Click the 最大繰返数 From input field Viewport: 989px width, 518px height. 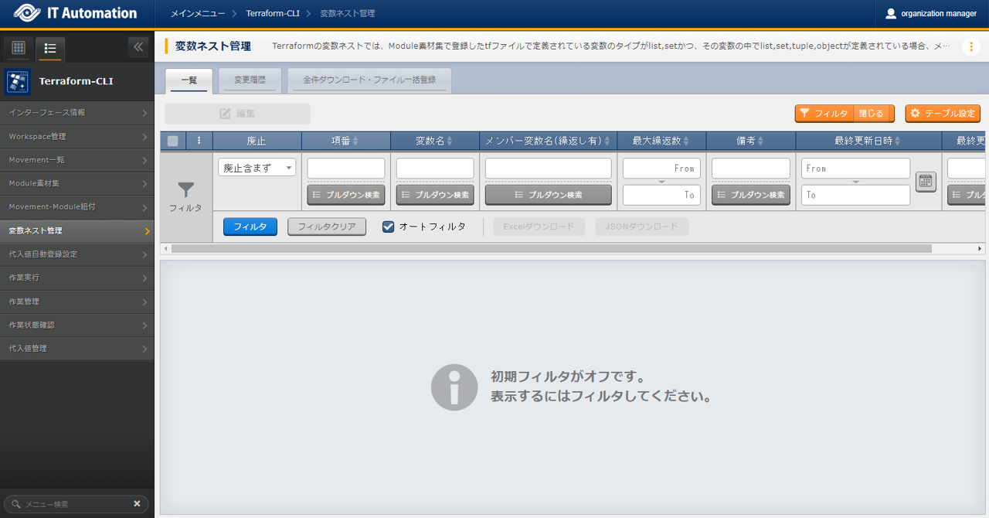[661, 168]
